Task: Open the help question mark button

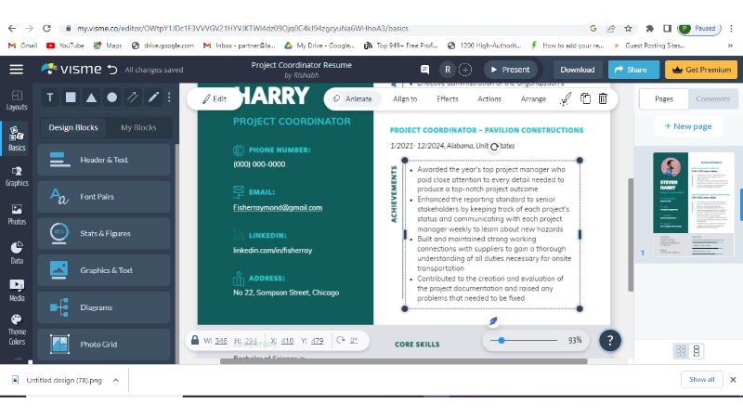Action: pos(609,340)
